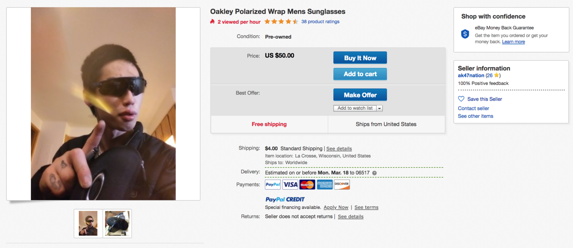The width and height of the screenshot is (573, 248).
Task: Click Contact seller link
Action: tap(473, 108)
